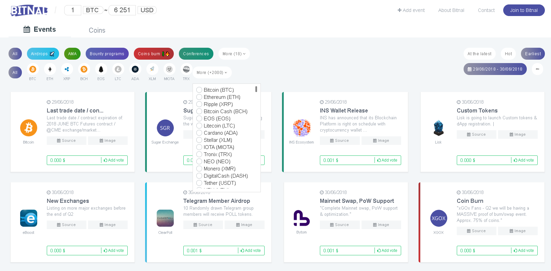Select the Tronix (TRX) radio option
The width and height of the screenshot is (551, 271).
coord(199,154)
